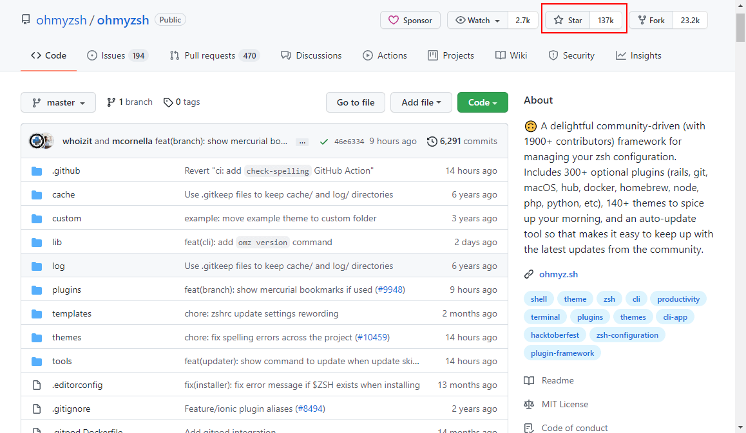
Task: Open the .editorconfig file name
Action: coord(77,385)
